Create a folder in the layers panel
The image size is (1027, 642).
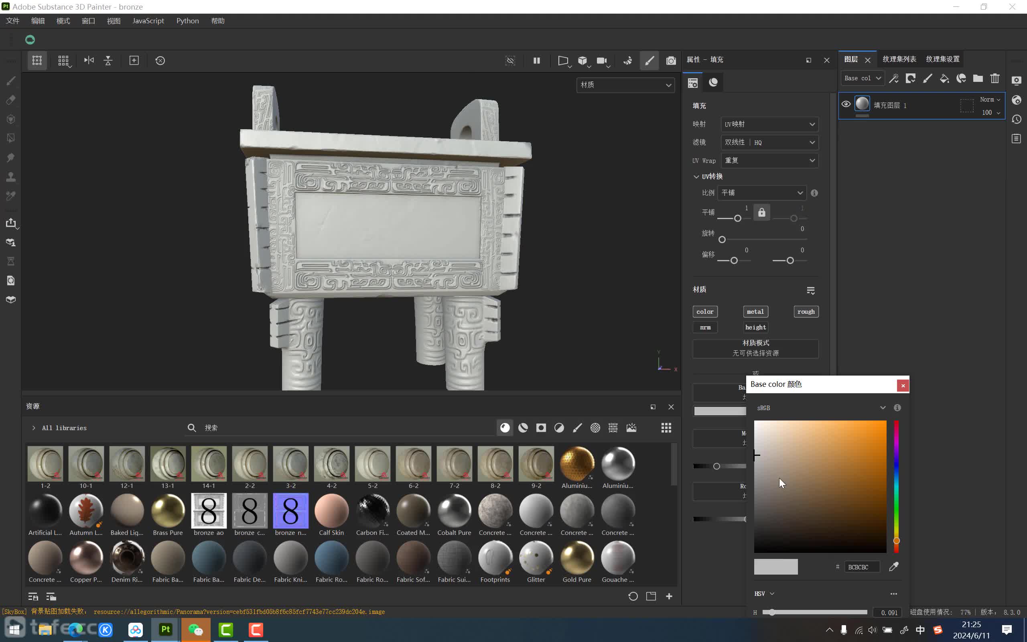click(x=978, y=78)
